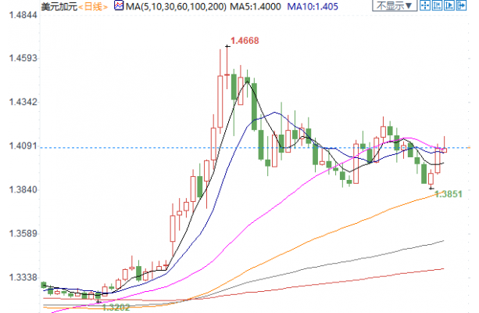Click the 1.4668 high price label

coord(245,41)
